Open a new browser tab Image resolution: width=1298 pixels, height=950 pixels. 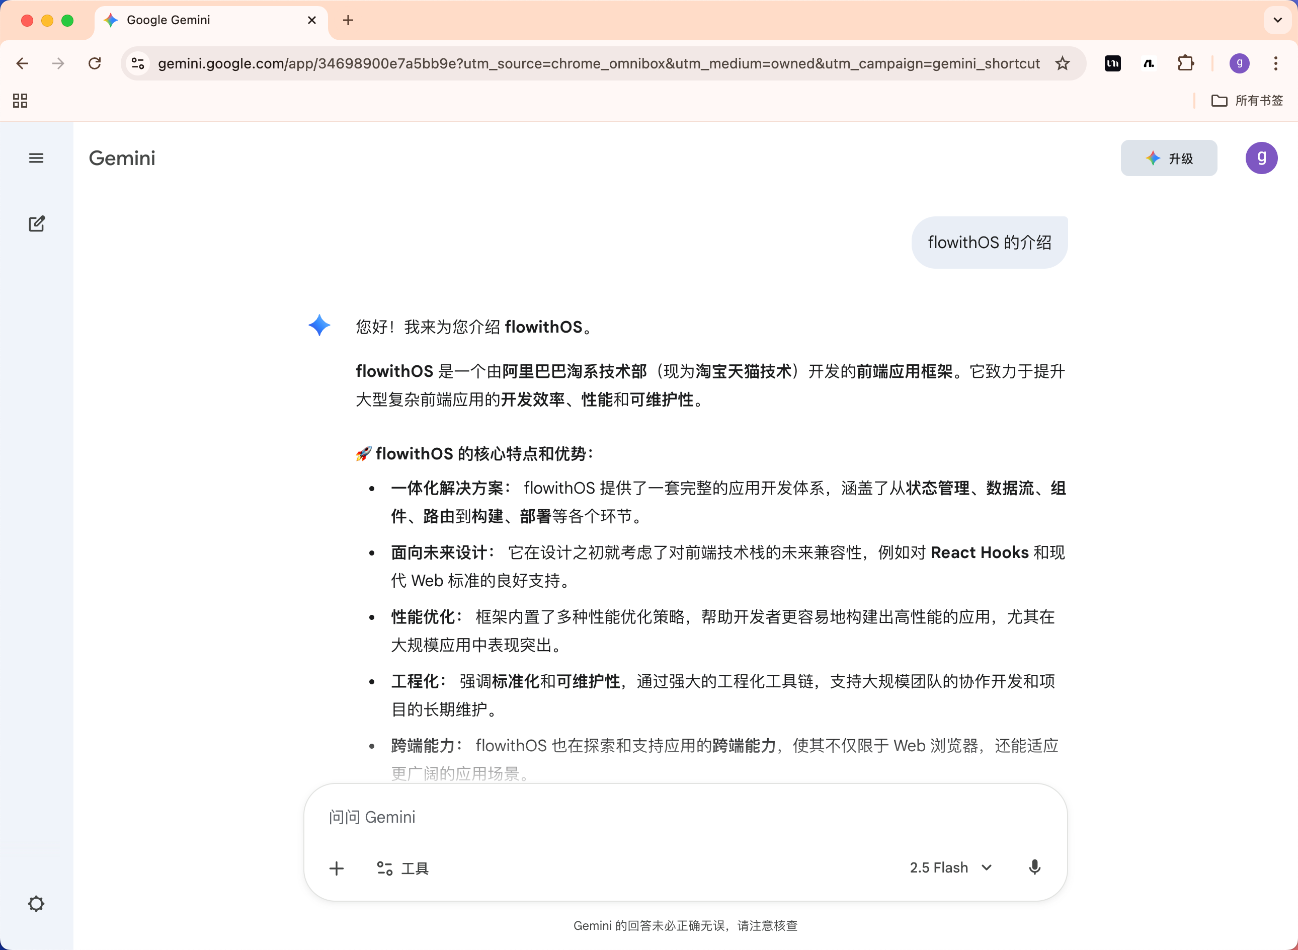tap(348, 20)
